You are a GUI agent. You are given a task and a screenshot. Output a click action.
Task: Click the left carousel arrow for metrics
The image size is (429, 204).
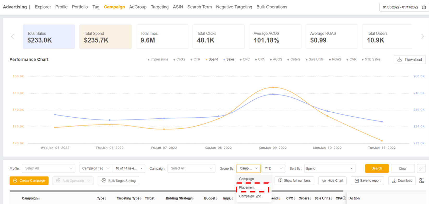12,37
